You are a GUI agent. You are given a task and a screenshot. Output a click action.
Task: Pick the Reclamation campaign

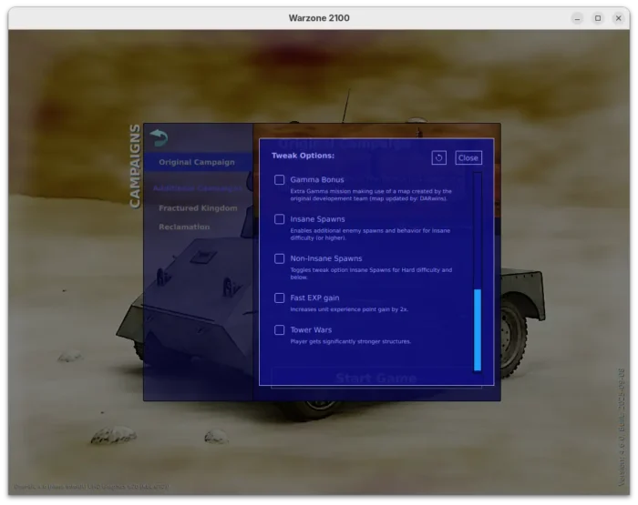click(185, 227)
